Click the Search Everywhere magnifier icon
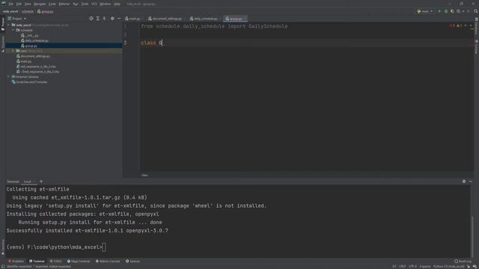479x269 pixels. (x=476, y=11)
